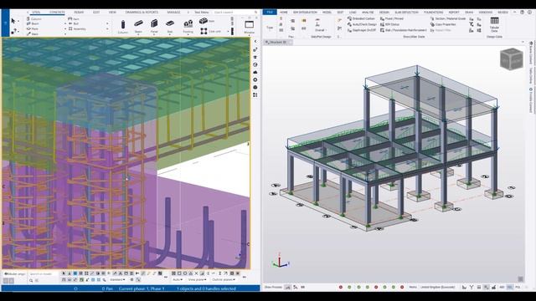
Task: Switch to the CONCRETE tab
Action: (x=57, y=13)
